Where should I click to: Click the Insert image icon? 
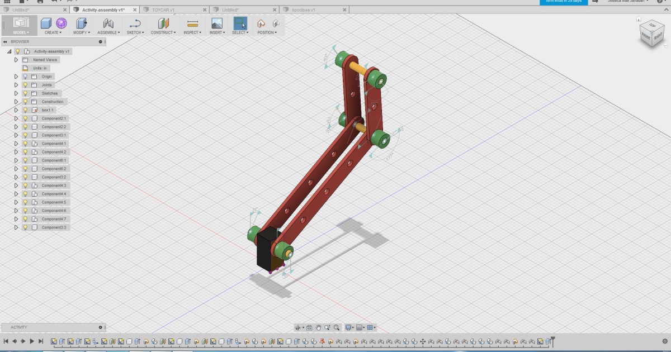click(x=216, y=24)
